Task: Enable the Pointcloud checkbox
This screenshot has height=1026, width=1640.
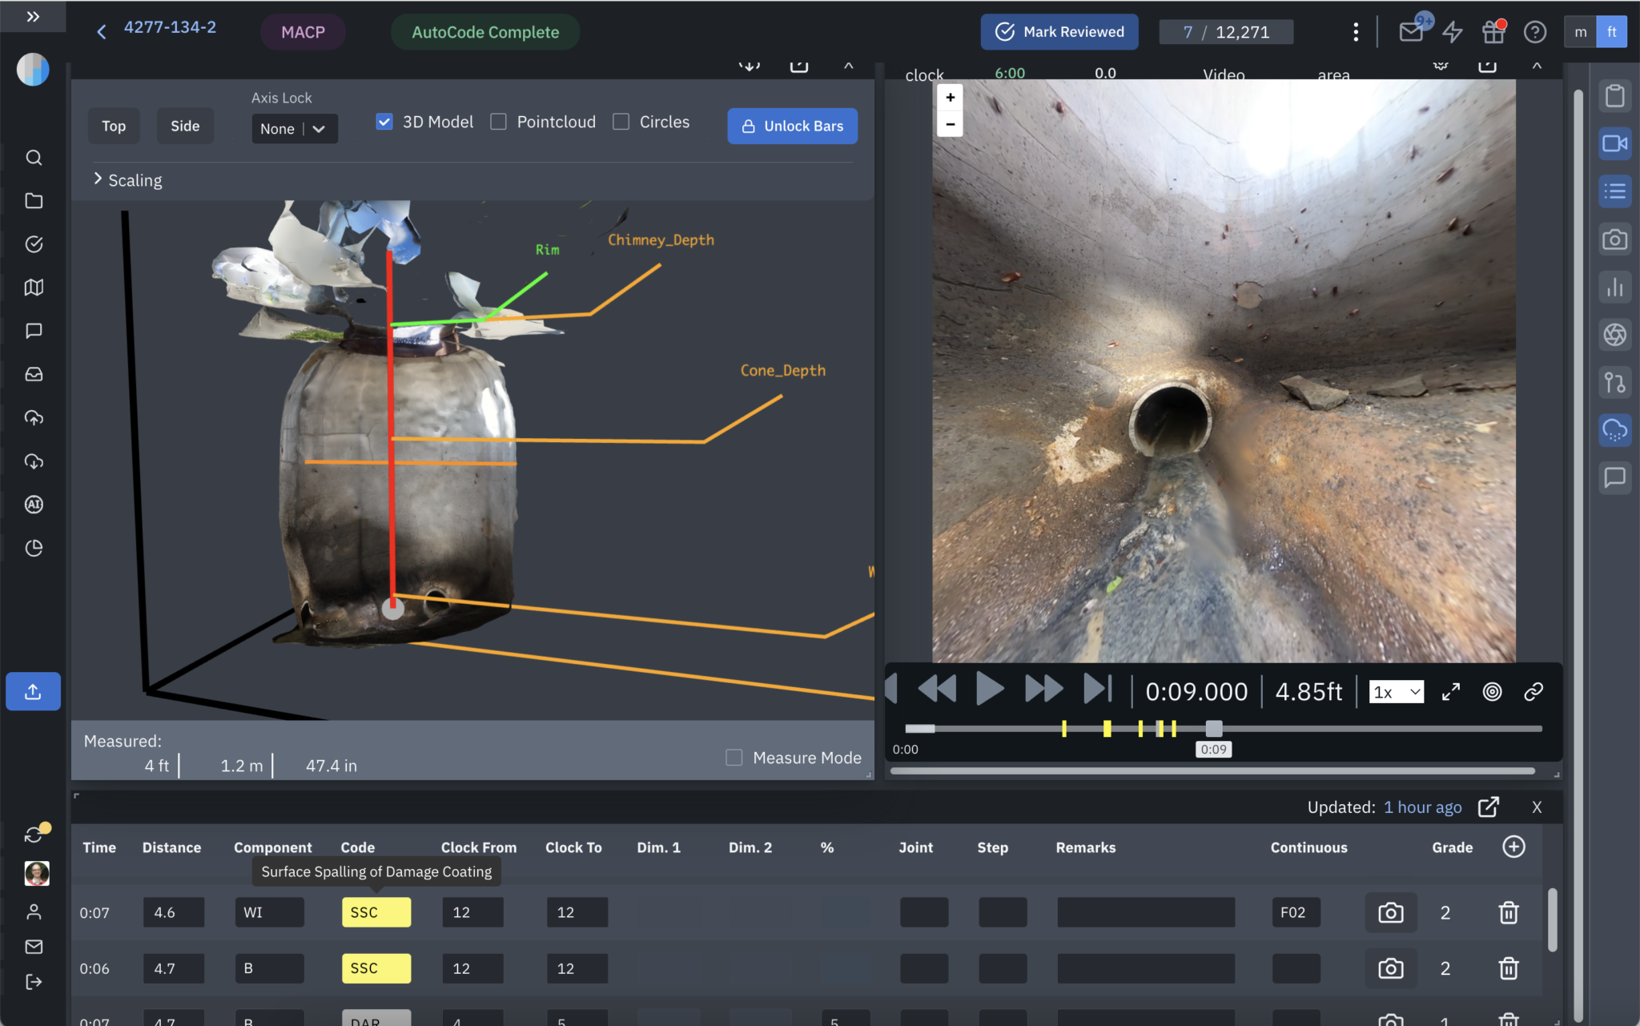Action: point(498,122)
